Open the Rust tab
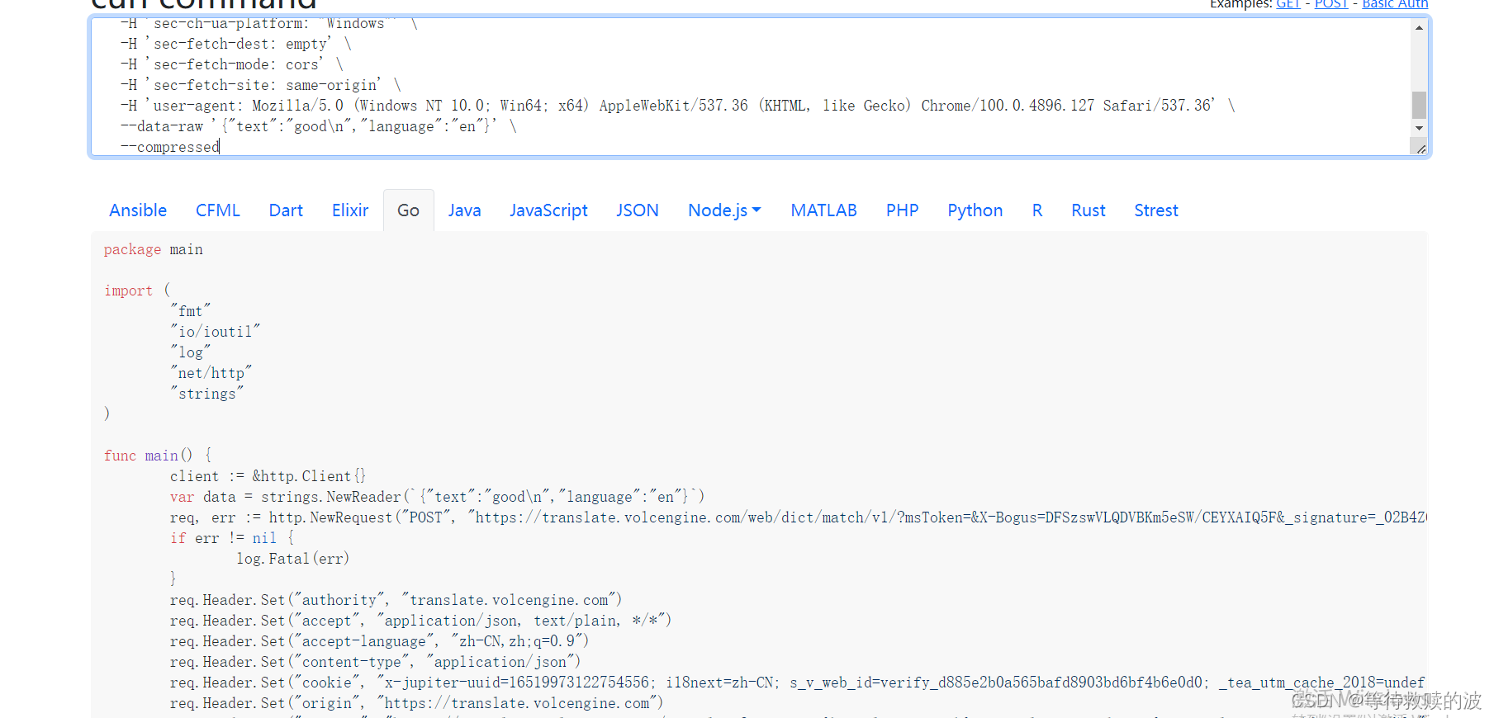 tap(1088, 210)
